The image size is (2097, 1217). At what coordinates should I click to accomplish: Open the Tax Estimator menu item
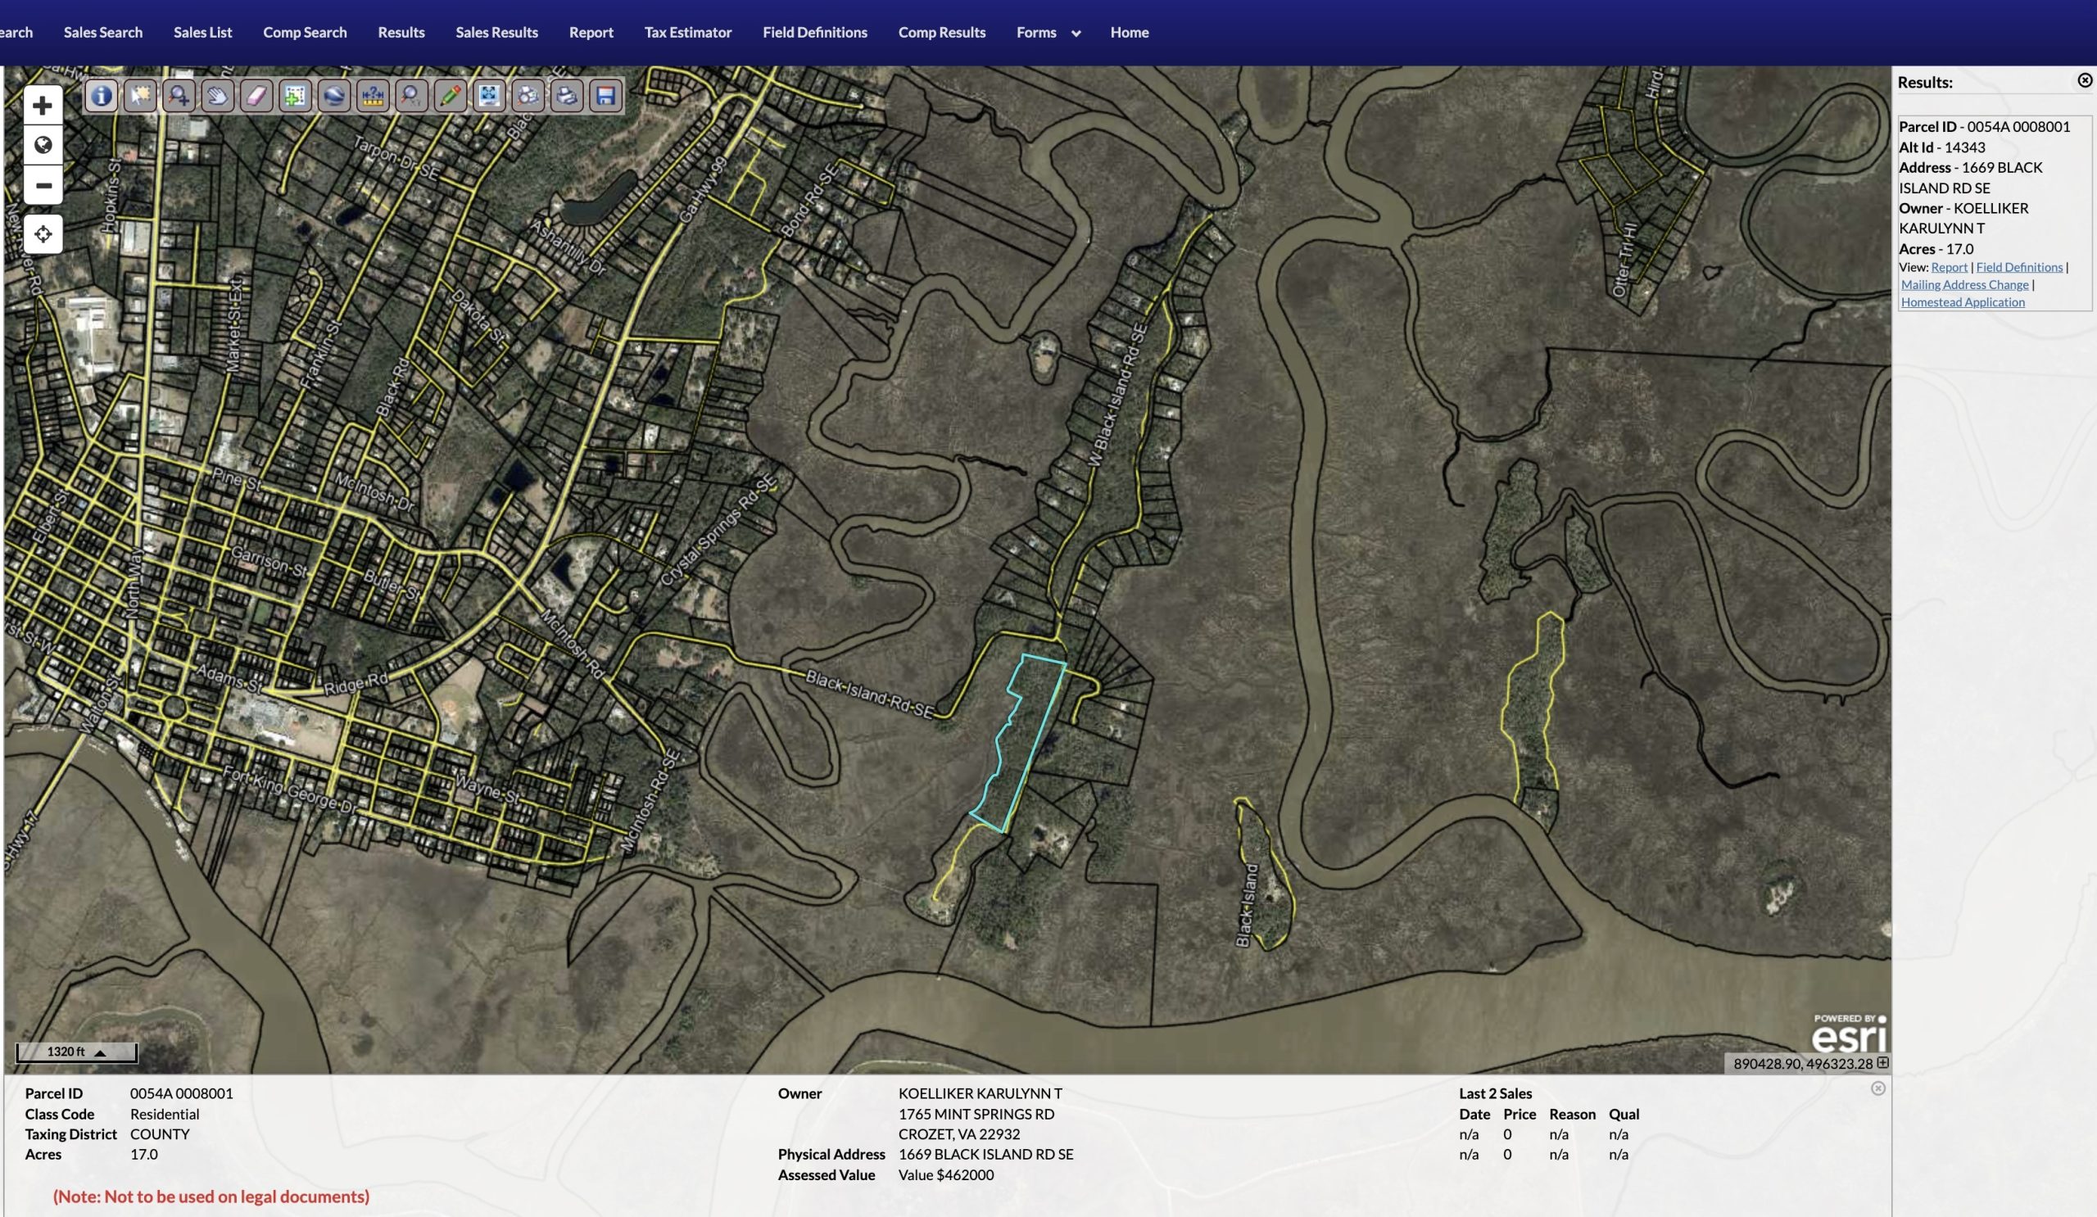click(x=687, y=33)
